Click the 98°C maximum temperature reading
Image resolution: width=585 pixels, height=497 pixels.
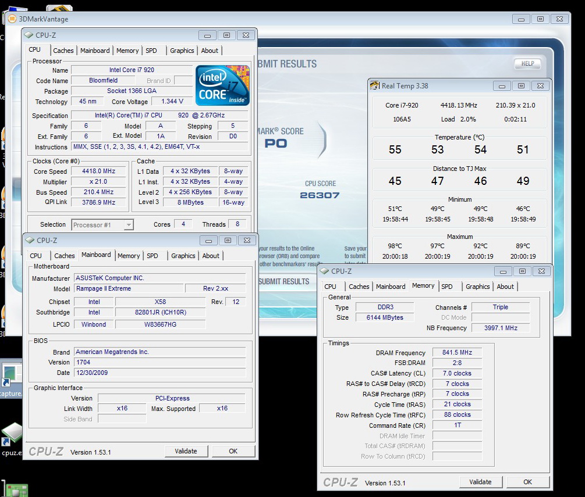pos(395,246)
